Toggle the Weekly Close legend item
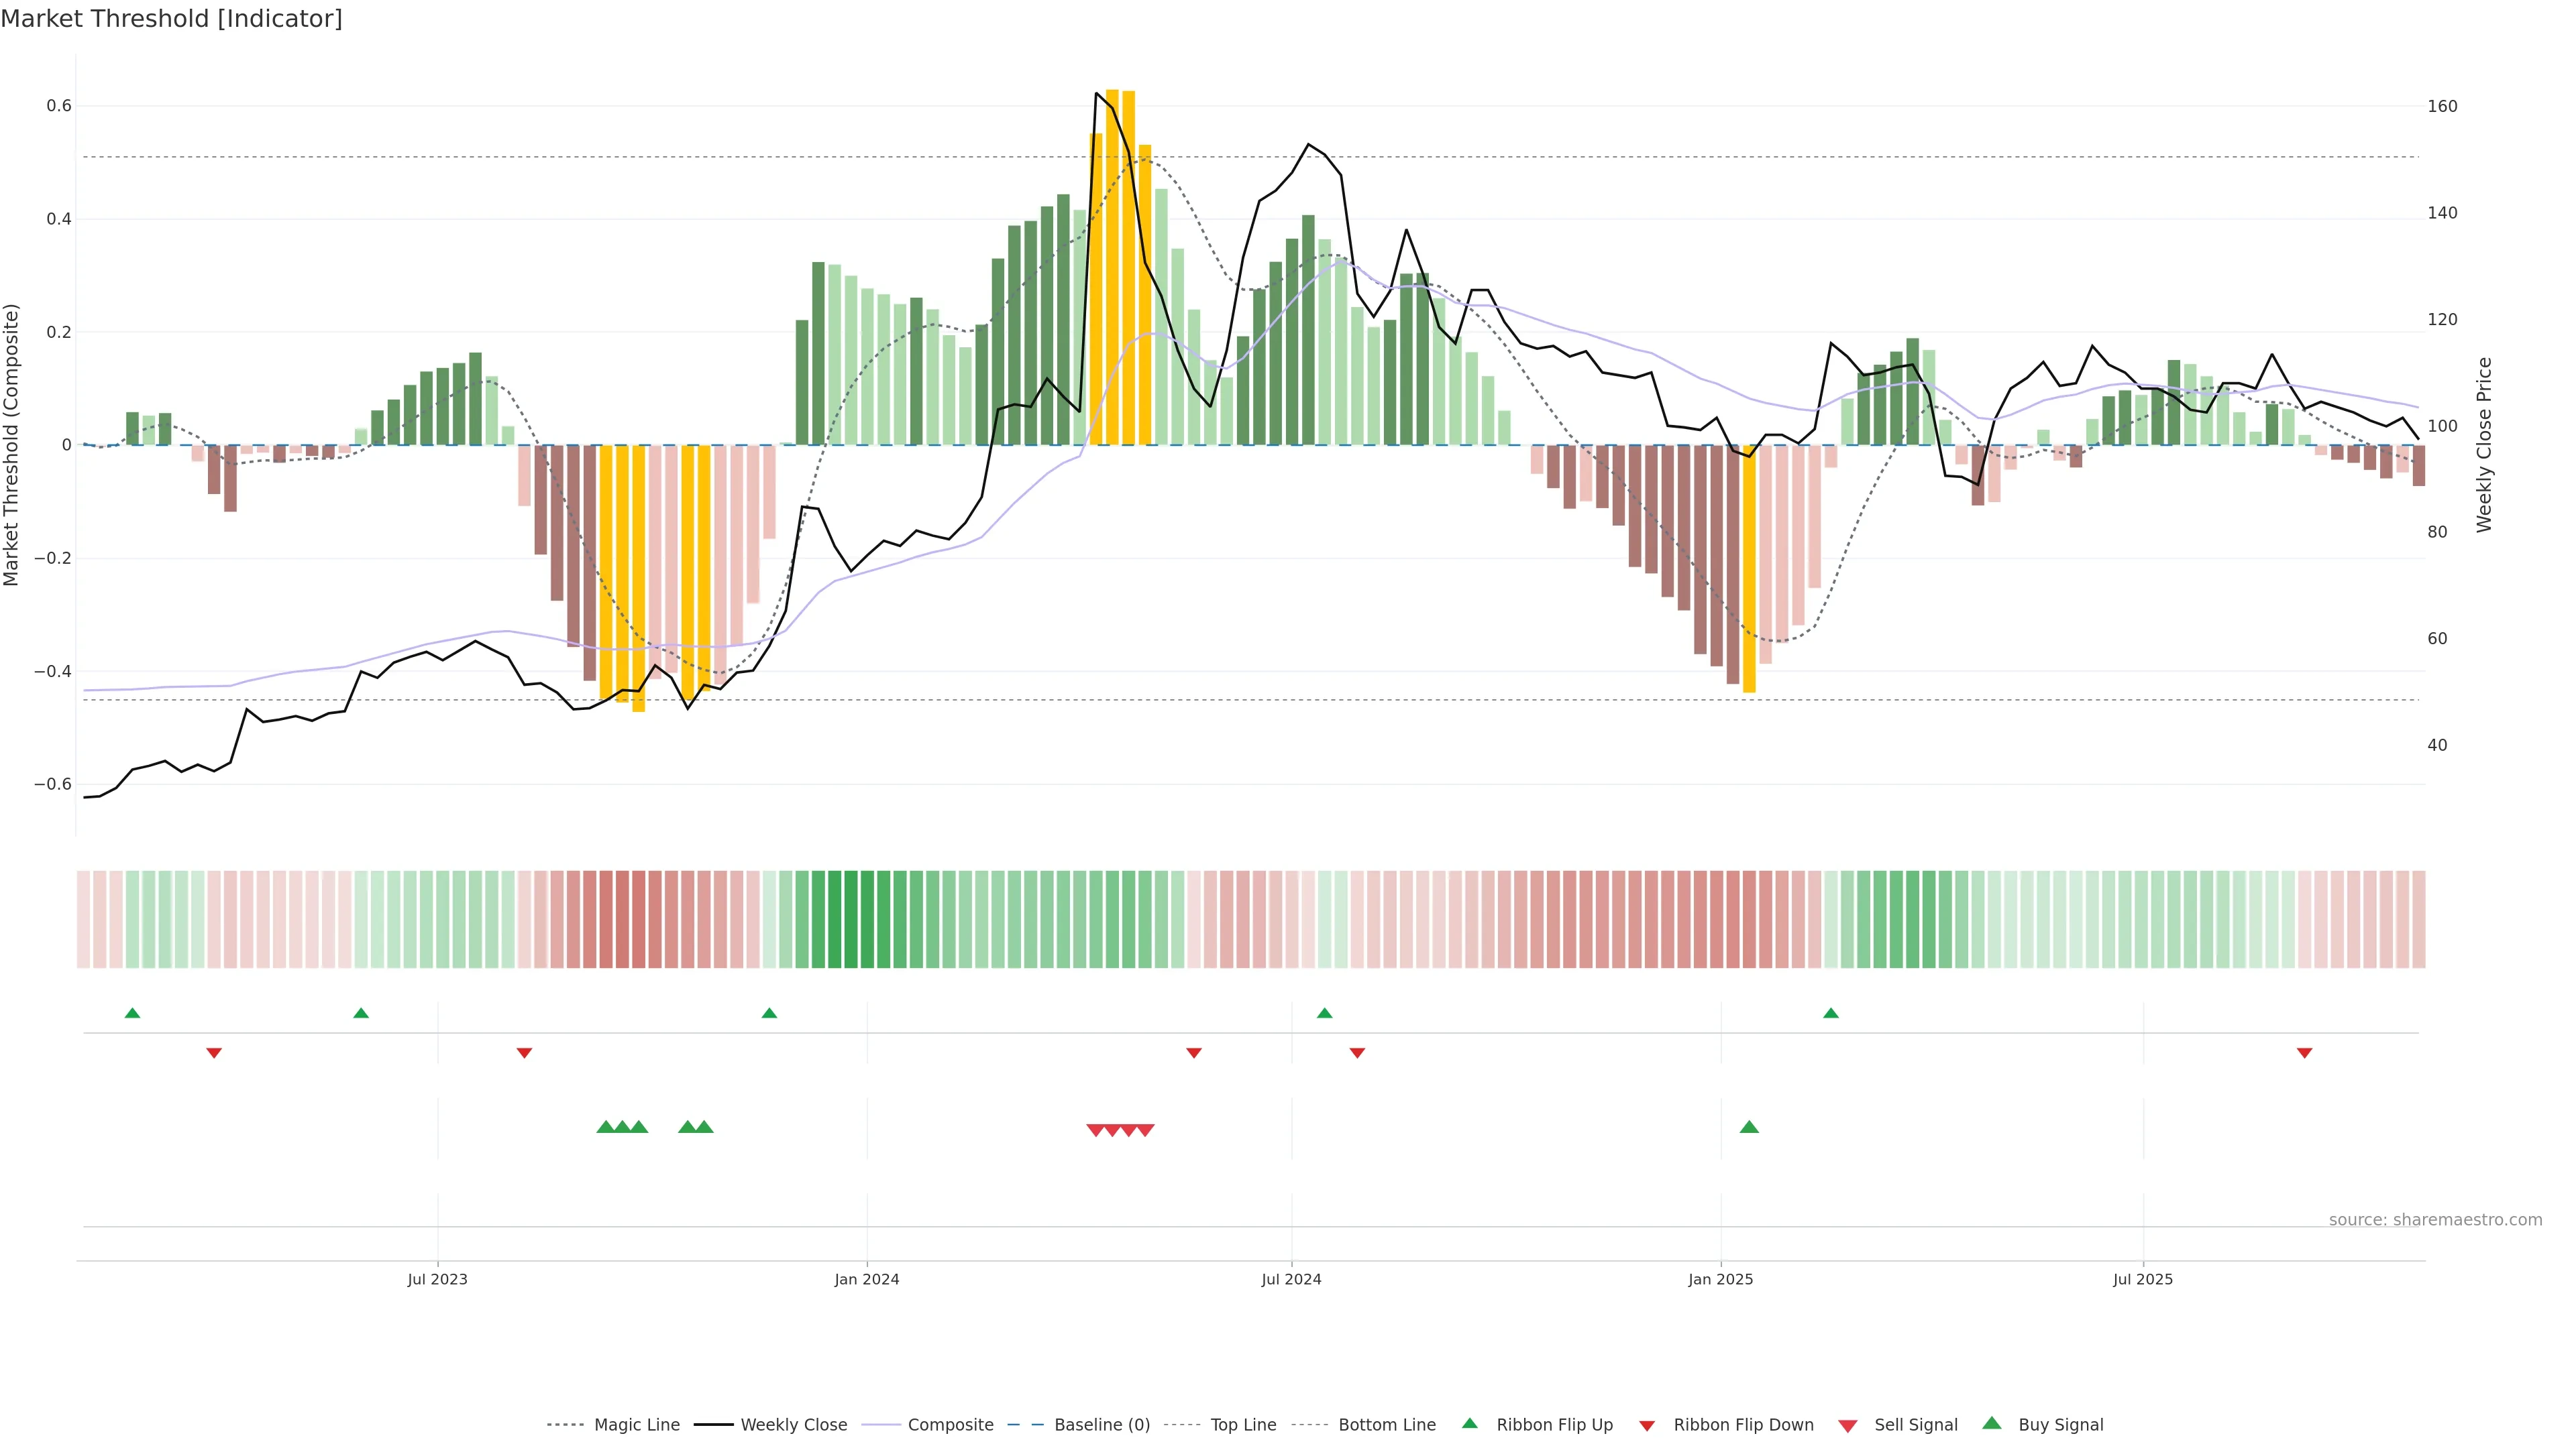 click(793, 1425)
